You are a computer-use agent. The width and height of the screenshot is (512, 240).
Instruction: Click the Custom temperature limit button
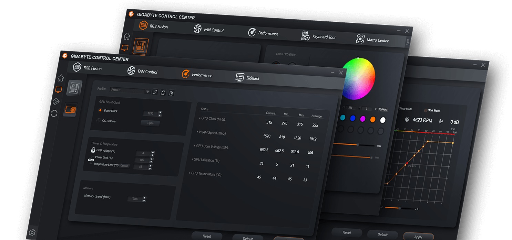(124, 166)
